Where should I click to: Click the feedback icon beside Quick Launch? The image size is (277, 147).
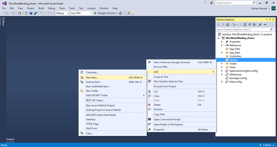212,3
